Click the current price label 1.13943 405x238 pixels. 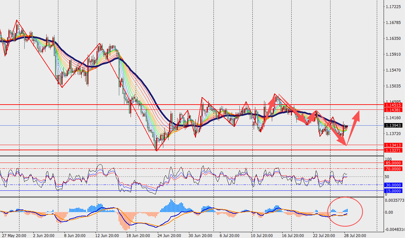[393, 126]
